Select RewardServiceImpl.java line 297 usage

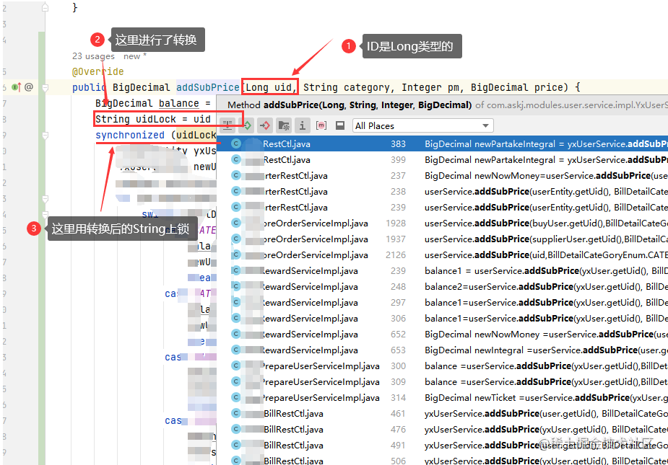tap(442, 303)
